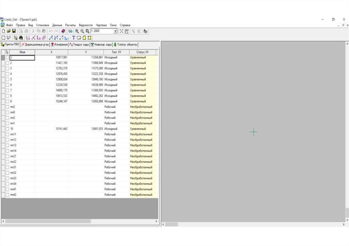Switch to the Измерения tab
This screenshot has height=246, width=349.
59,45
